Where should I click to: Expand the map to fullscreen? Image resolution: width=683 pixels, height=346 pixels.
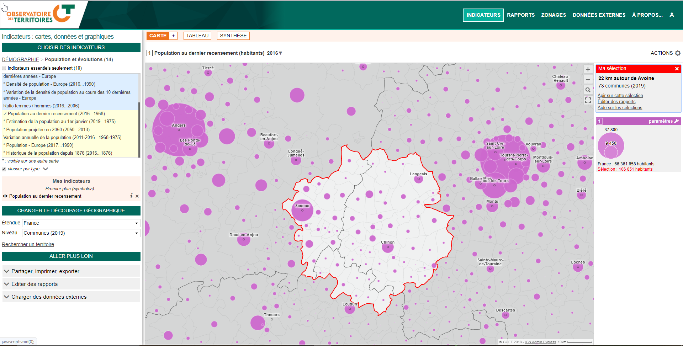tap(588, 100)
